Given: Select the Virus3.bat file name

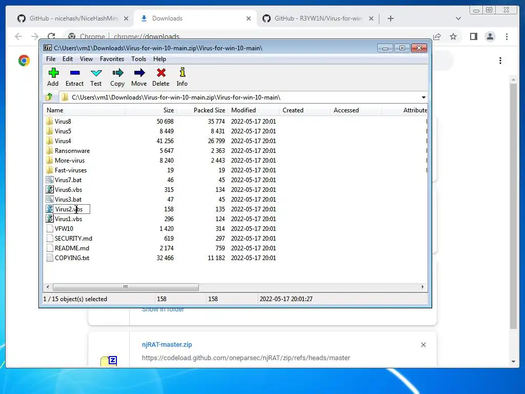Looking at the screenshot, I should tap(68, 200).
